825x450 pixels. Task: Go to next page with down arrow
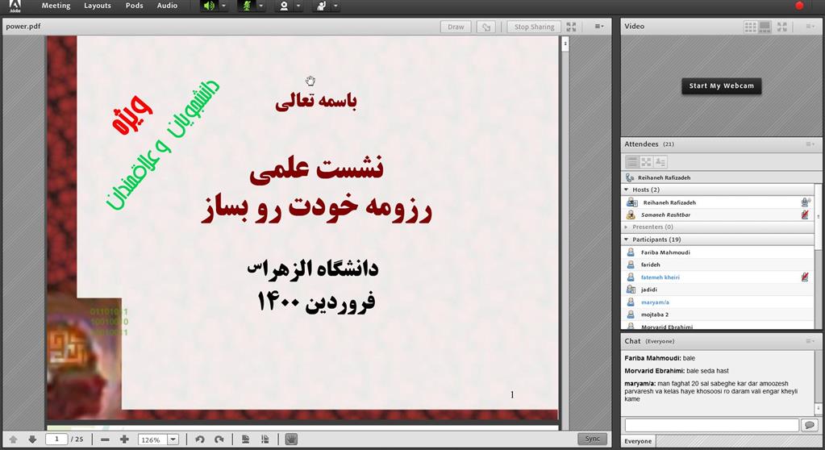tap(32, 439)
